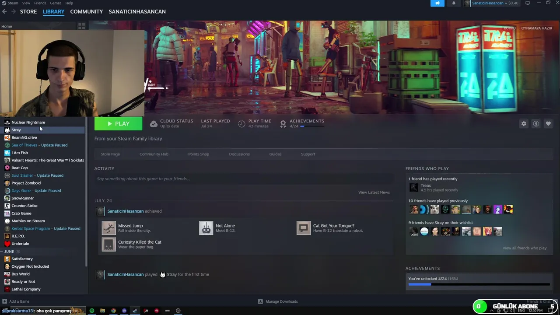
Task: Click the Add a Game plus icon
Action: pyautogui.click(x=4, y=301)
